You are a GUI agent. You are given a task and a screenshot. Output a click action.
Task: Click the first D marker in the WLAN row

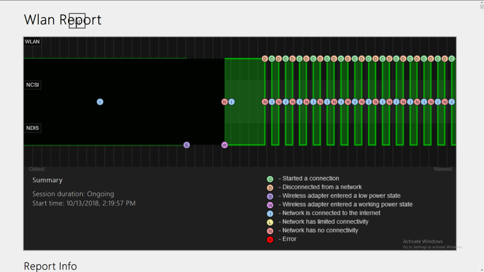pos(265,59)
